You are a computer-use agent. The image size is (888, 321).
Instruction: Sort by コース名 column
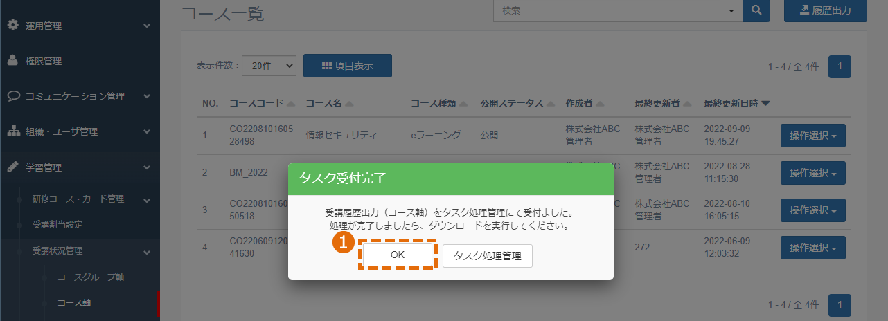click(330, 103)
